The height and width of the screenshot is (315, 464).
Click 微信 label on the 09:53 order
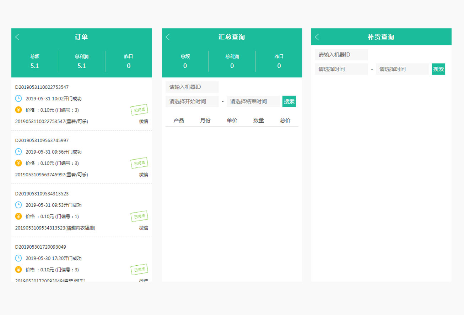click(144, 228)
